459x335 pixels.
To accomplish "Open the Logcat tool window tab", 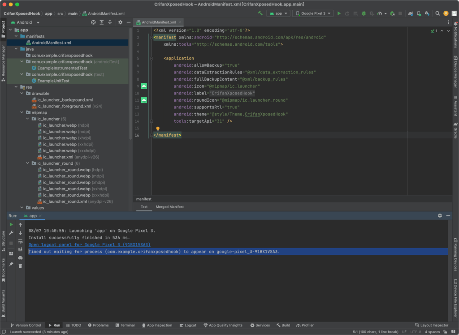I will coord(188,325).
